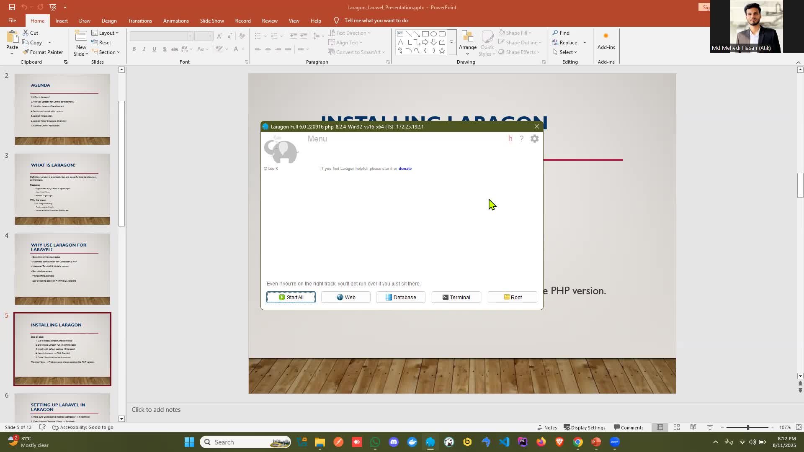This screenshot has width=804, height=452.
Task: Open the Replace dropdown arrow
Action: (x=585, y=42)
